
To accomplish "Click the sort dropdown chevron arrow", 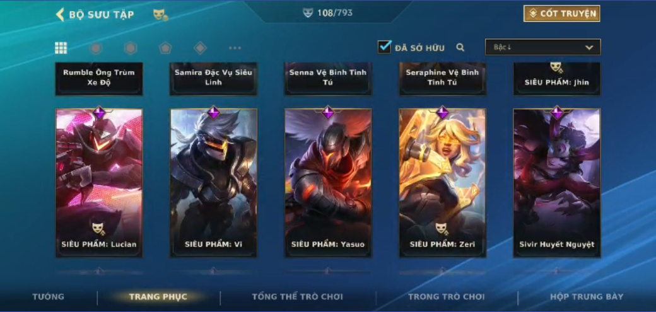I will [589, 47].
